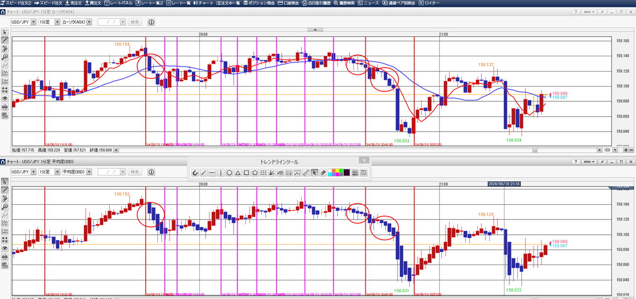Open ポジション照会 from the top menu

tap(258, 3)
